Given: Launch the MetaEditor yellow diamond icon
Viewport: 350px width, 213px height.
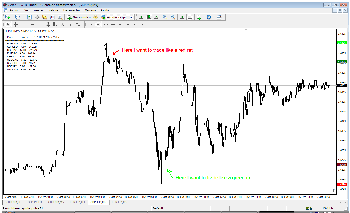Looking at the screenshot, I should (95, 17).
